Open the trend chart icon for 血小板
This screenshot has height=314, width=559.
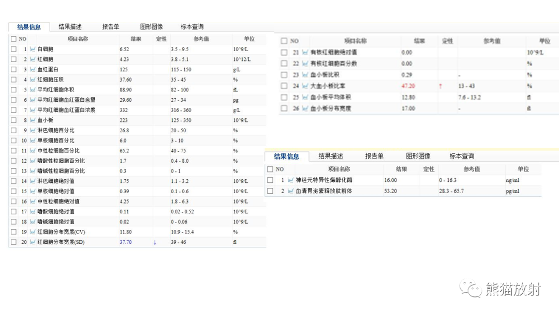point(33,120)
